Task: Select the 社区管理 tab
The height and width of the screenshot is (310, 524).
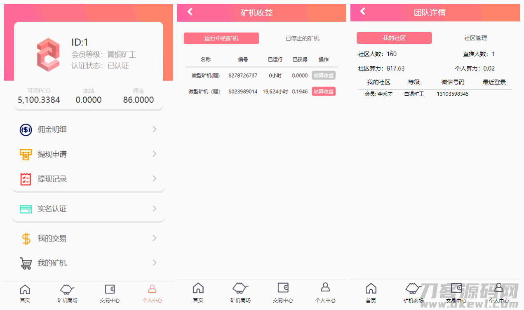Action: tap(475, 38)
